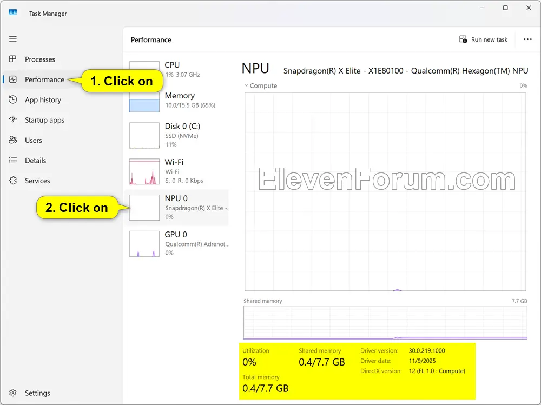This screenshot has width=541, height=405.
Task: Click the Run new task icon
Action: pyautogui.click(x=463, y=39)
